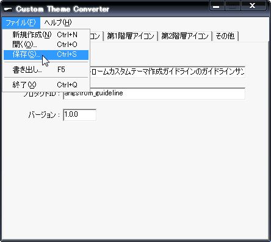Focus the product ID field with angstrom_guideline
The image size is (271, 242).
click(154, 94)
